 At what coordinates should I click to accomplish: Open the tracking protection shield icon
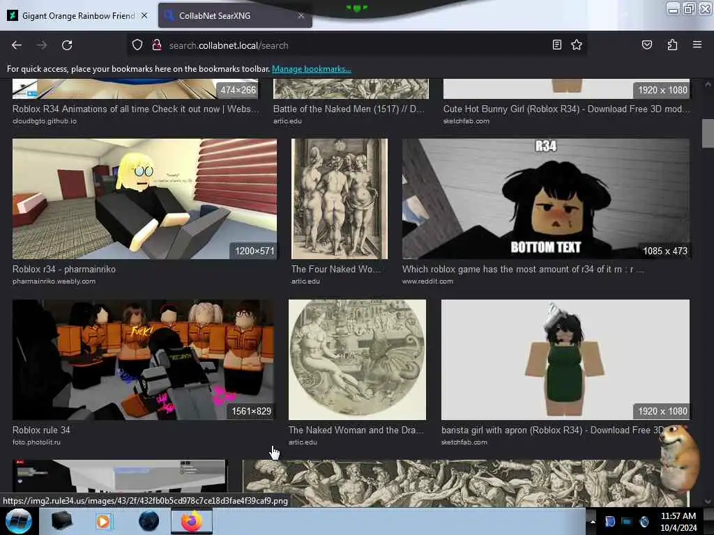137,45
